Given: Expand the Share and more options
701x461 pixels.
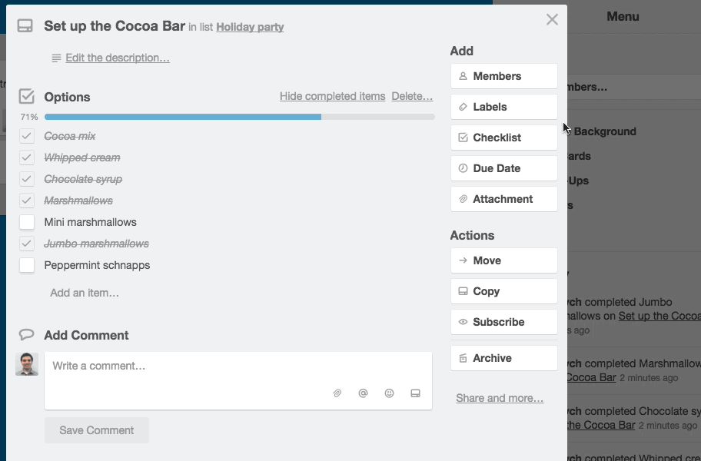Looking at the screenshot, I should point(500,398).
